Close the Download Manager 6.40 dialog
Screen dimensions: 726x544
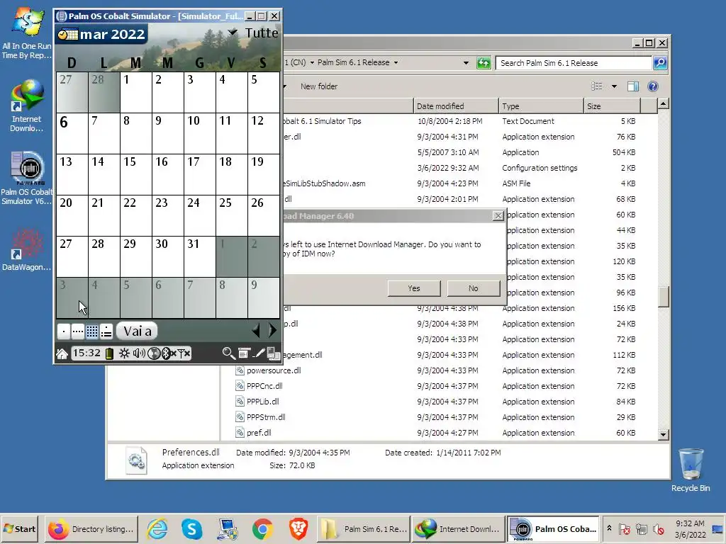[x=498, y=216]
